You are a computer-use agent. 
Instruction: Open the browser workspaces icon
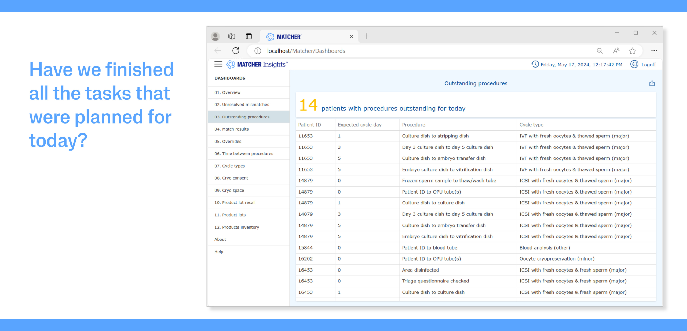[232, 36]
